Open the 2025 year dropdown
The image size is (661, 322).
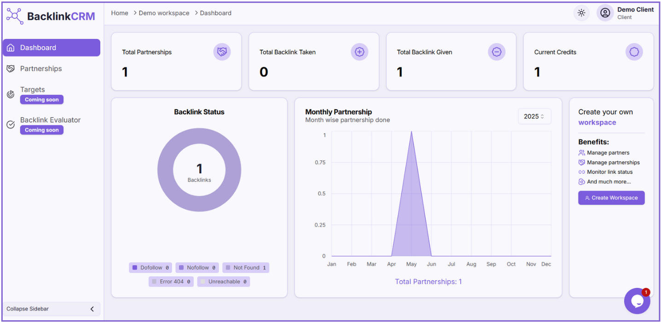534,116
